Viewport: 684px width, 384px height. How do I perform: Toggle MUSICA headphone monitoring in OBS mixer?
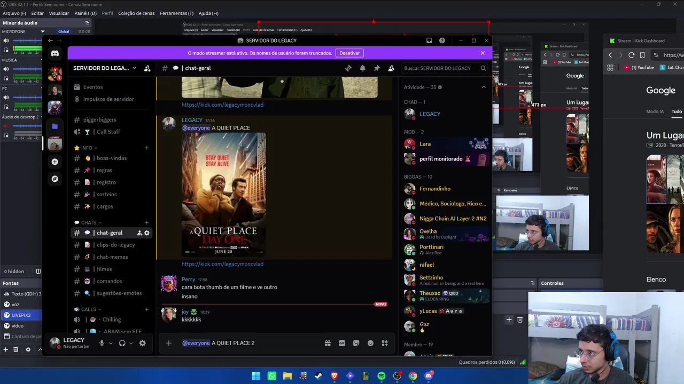pos(6,78)
